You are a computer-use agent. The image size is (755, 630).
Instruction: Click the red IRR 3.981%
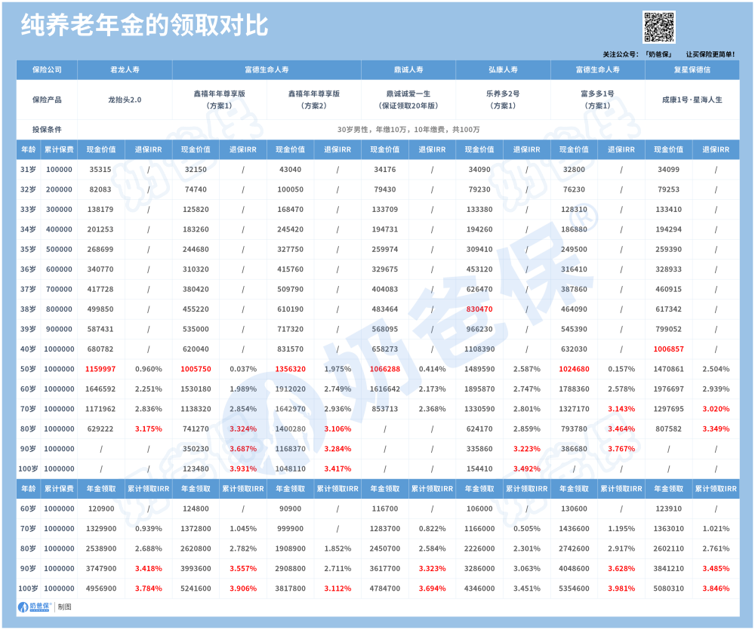pos(621,589)
